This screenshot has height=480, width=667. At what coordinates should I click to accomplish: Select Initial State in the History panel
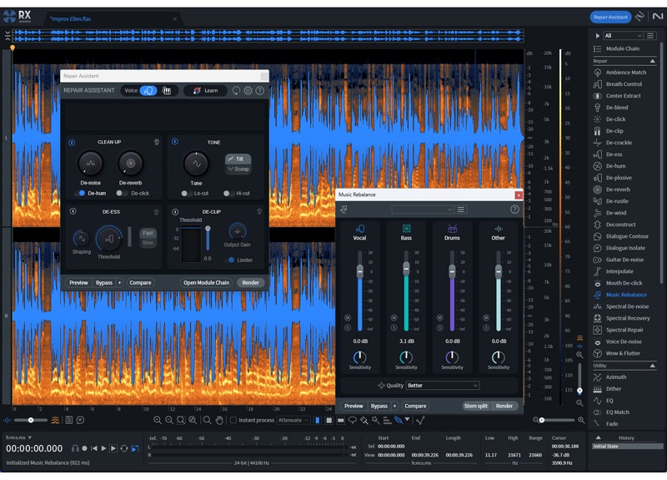pyautogui.click(x=605, y=447)
